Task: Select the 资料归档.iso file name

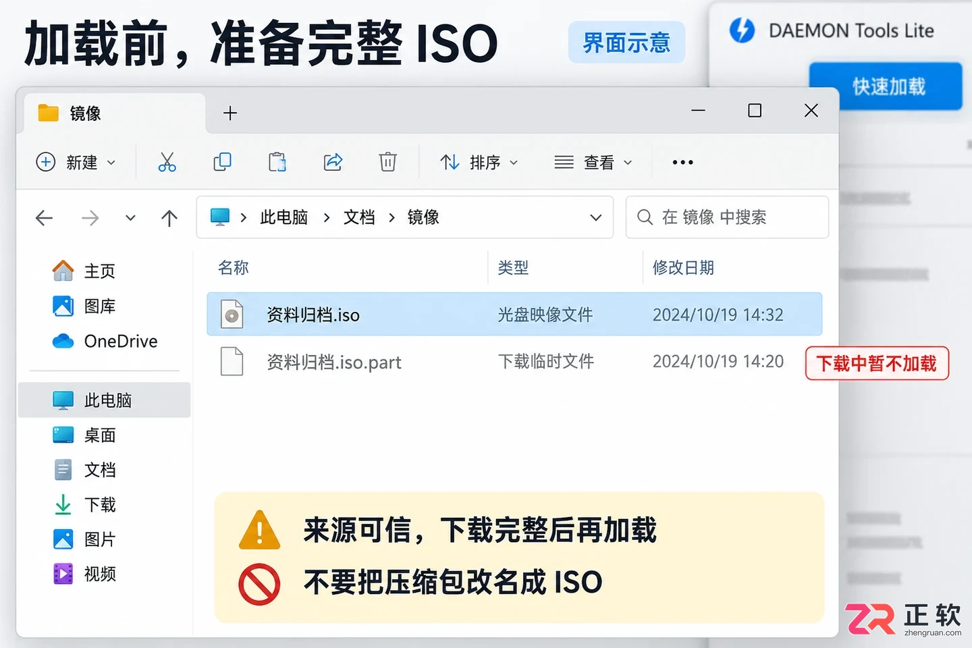Action: point(313,315)
